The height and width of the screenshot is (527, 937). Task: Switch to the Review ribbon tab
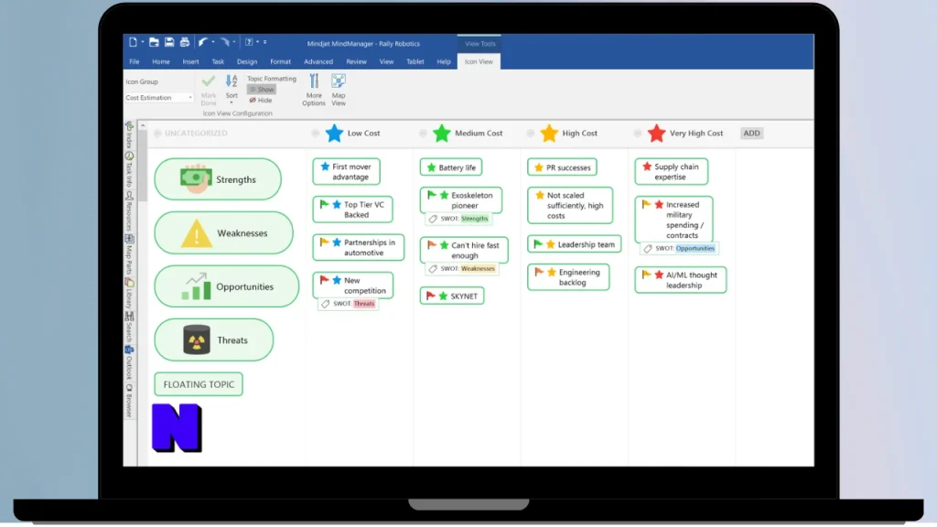pyautogui.click(x=356, y=61)
